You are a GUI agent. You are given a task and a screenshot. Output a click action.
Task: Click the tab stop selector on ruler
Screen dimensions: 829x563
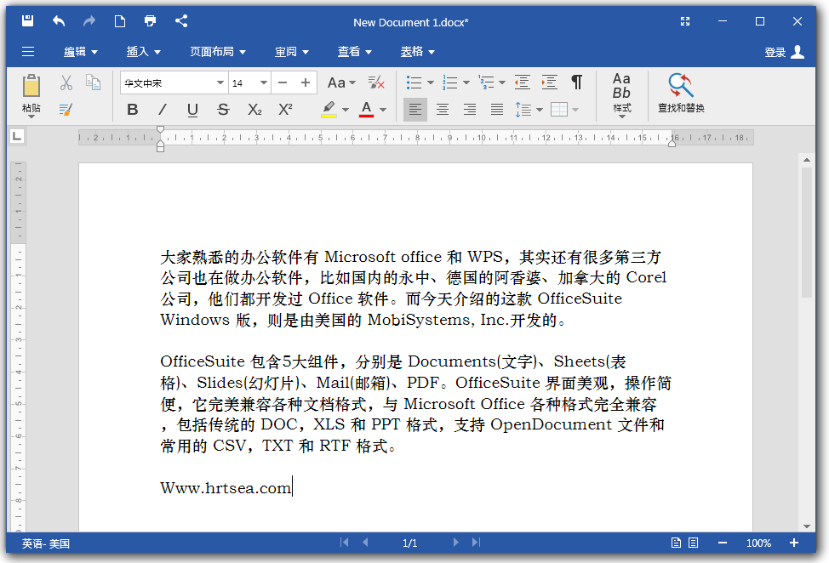(x=17, y=137)
